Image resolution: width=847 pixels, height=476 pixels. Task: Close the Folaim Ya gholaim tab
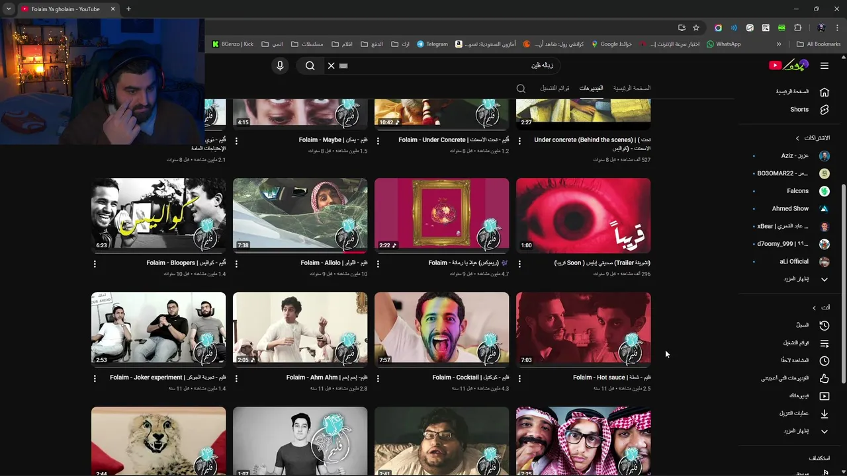click(112, 9)
